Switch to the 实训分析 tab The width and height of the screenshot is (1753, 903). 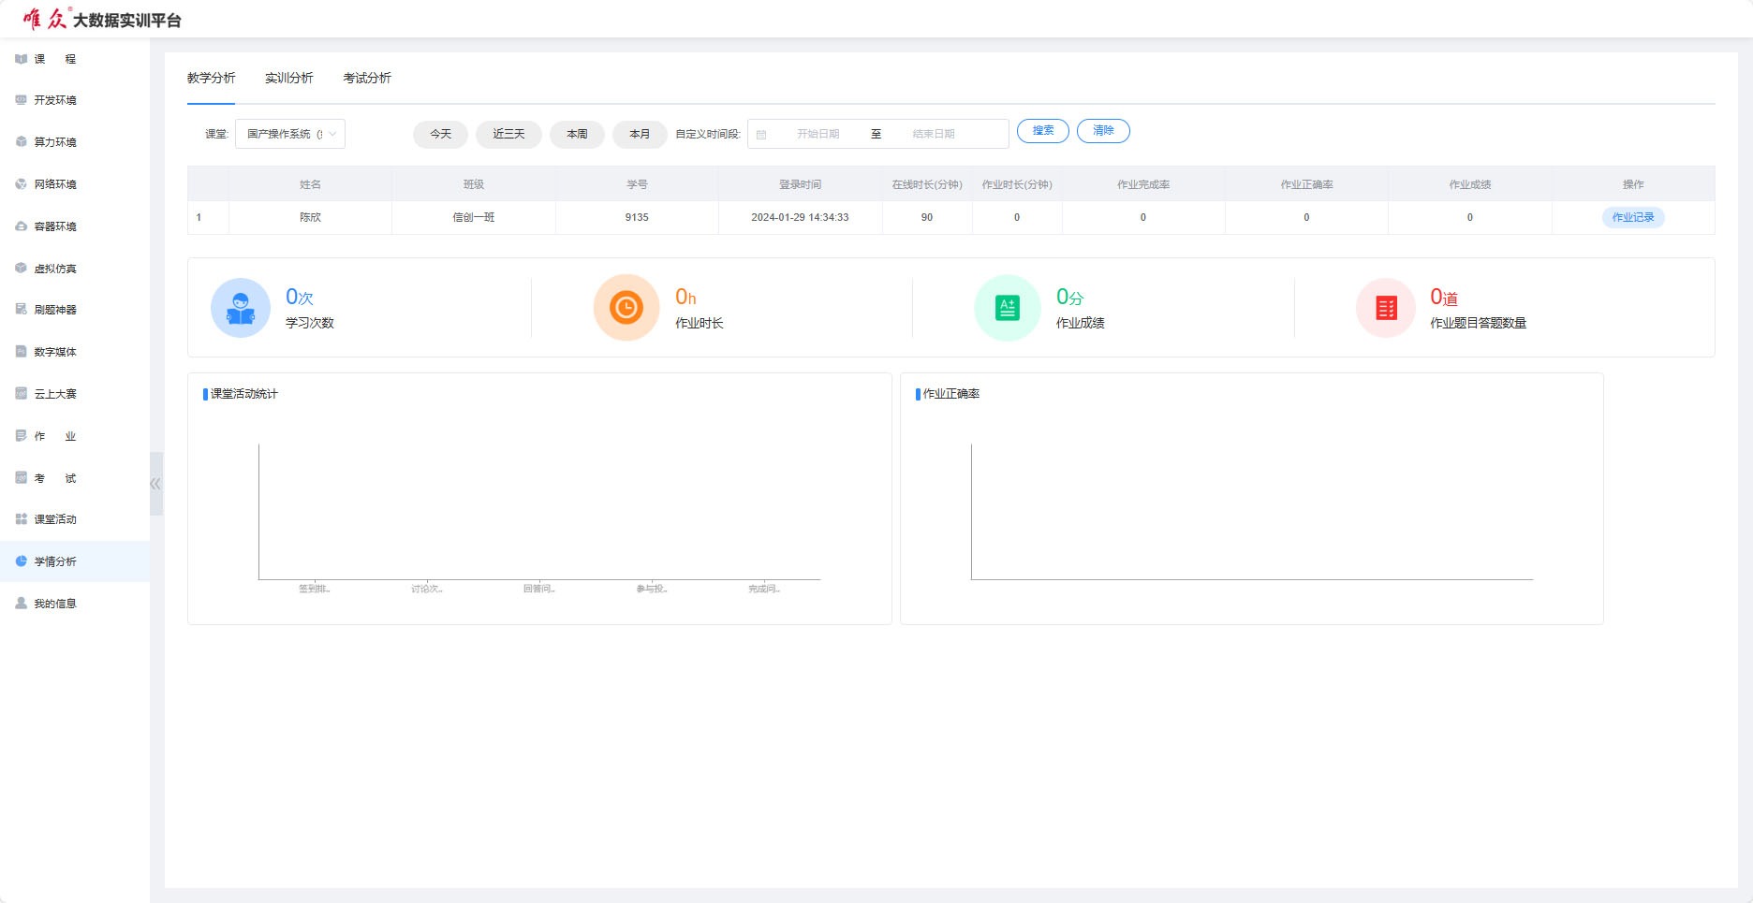288,79
